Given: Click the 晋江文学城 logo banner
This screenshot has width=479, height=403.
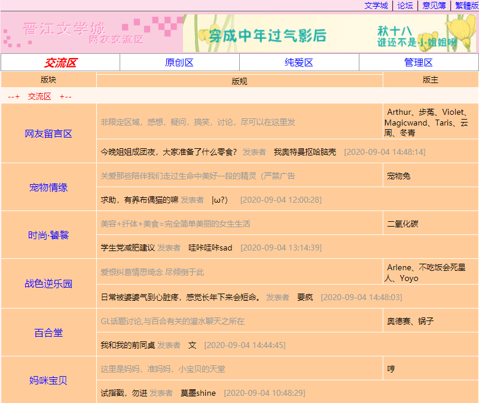Looking at the screenshot, I should click(x=91, y=33).
